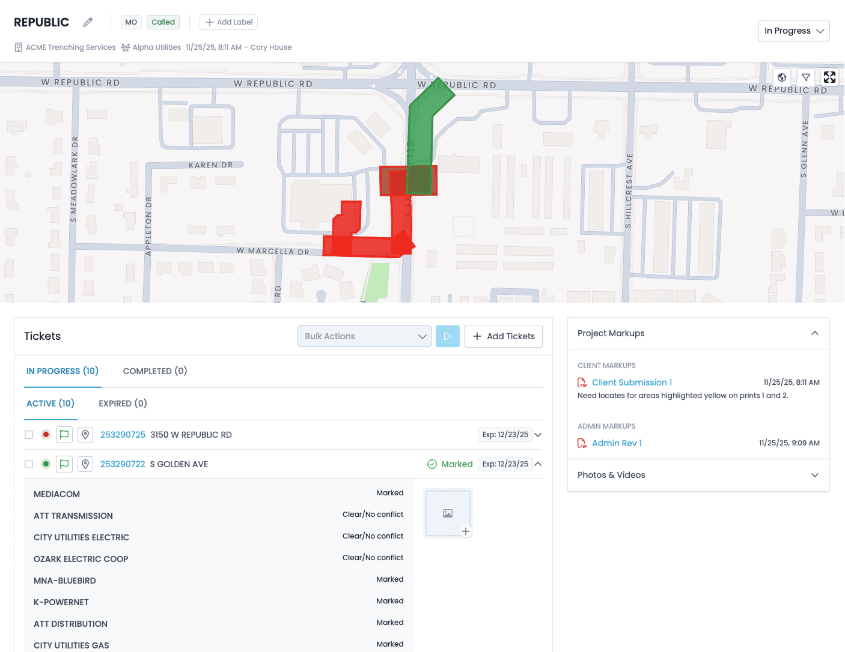
Task: Click the pencil edit icon beside REPUBLIC
Action: pyautogui.click(x=88, y=22)
